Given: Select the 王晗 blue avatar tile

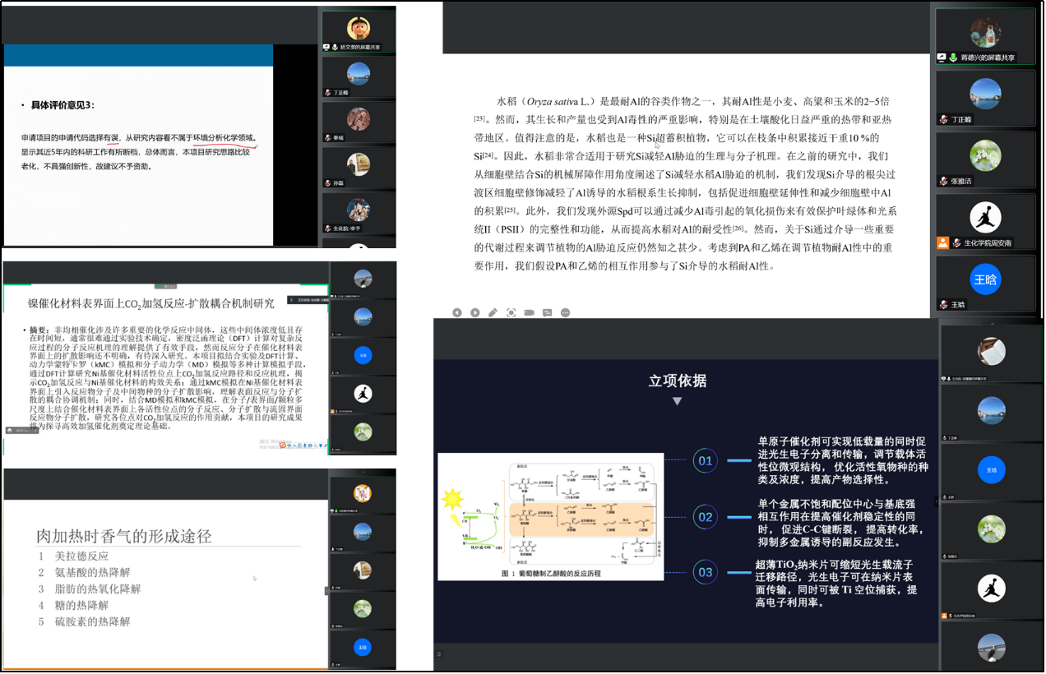Looking at the screenshot, I should click(985, 279).
